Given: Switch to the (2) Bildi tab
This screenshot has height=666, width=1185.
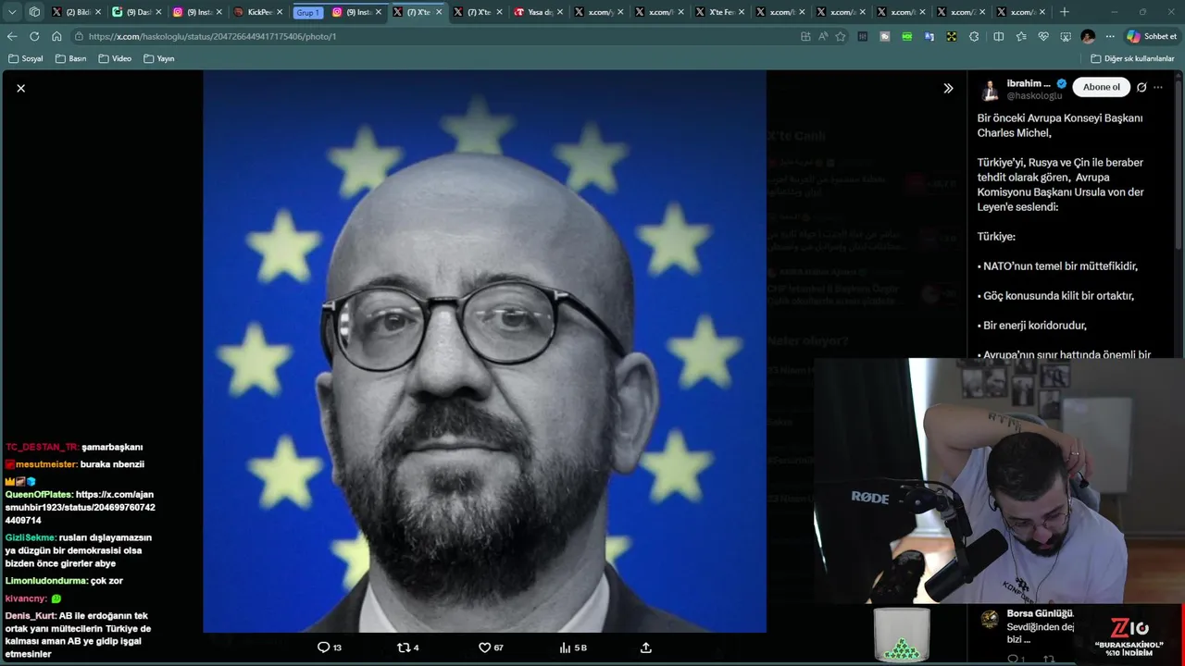Looking at the screenshot, I should tap(77, 12).
